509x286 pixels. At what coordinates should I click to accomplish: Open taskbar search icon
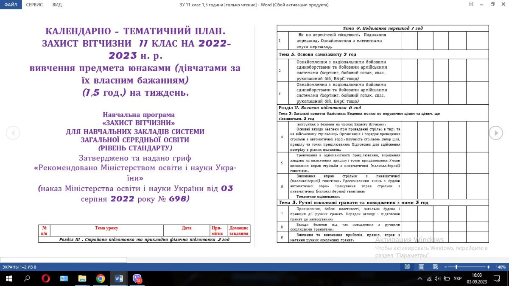[x=27, y=278]
